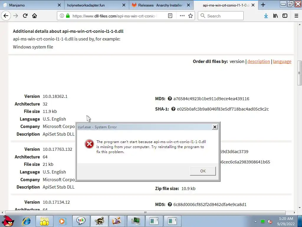
Task: Open the yellow folder taskbar icon
Action: pyautogui.click(x=44, y=221)
